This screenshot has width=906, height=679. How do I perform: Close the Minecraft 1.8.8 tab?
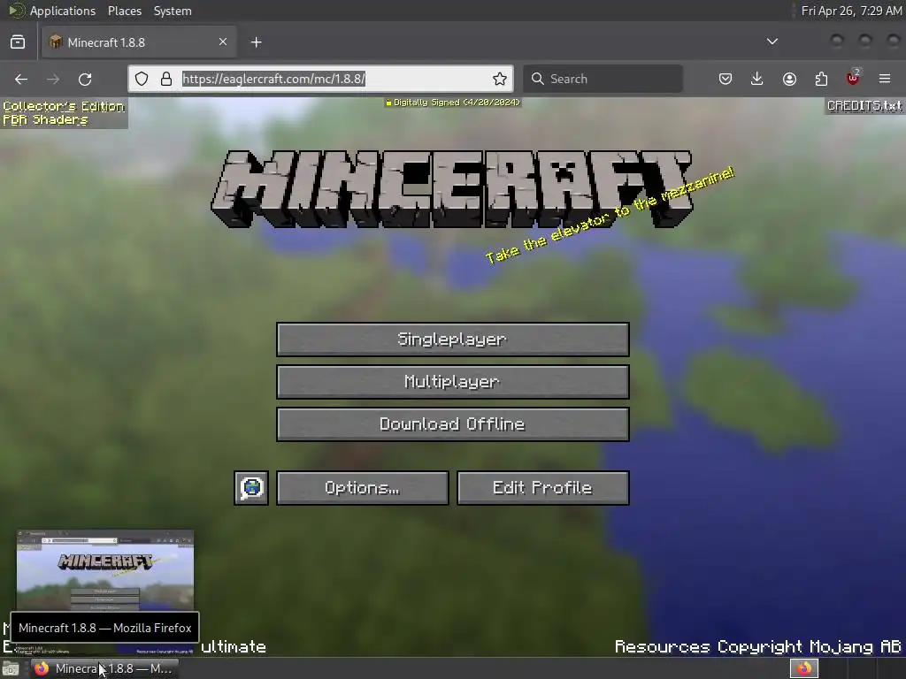[223, 42]
